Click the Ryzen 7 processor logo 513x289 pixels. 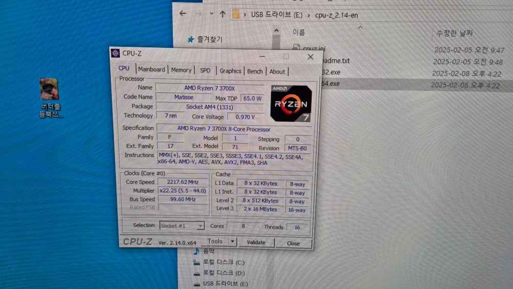[291, 103]
